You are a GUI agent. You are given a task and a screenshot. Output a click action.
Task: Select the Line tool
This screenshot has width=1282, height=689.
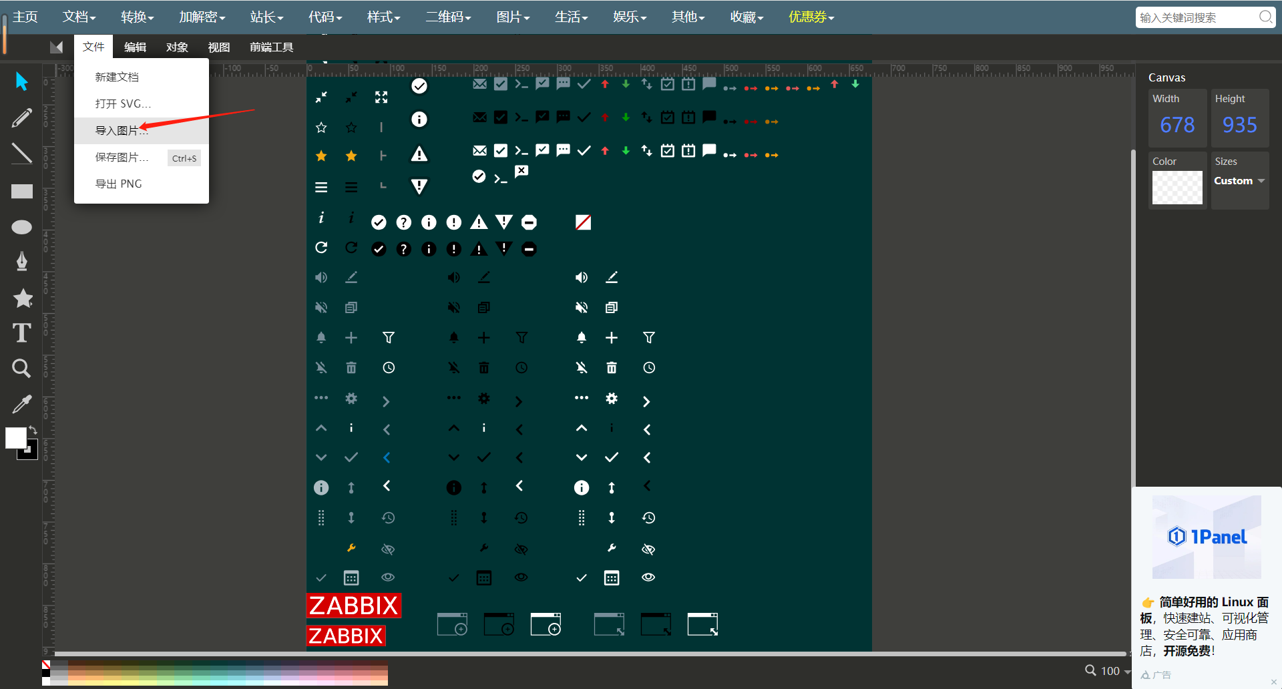[21, 154]
